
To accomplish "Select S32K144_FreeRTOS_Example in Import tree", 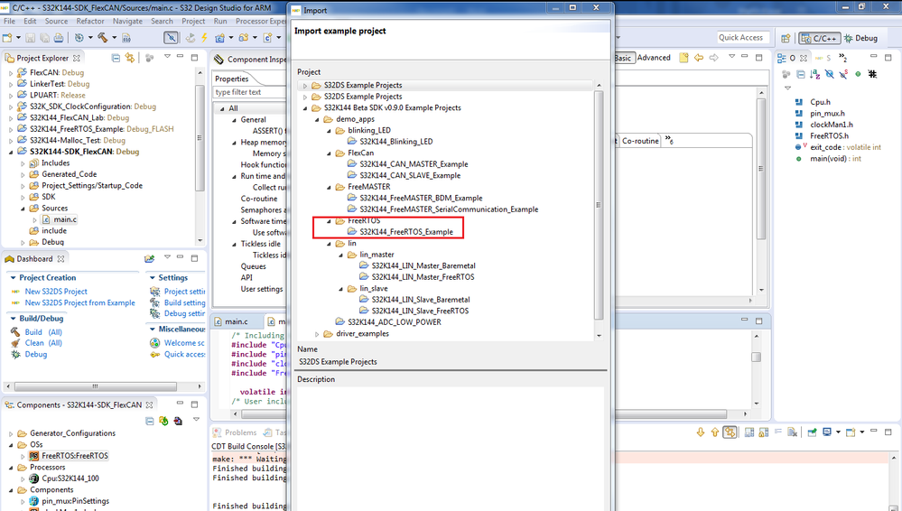I will tap(406, 232).
